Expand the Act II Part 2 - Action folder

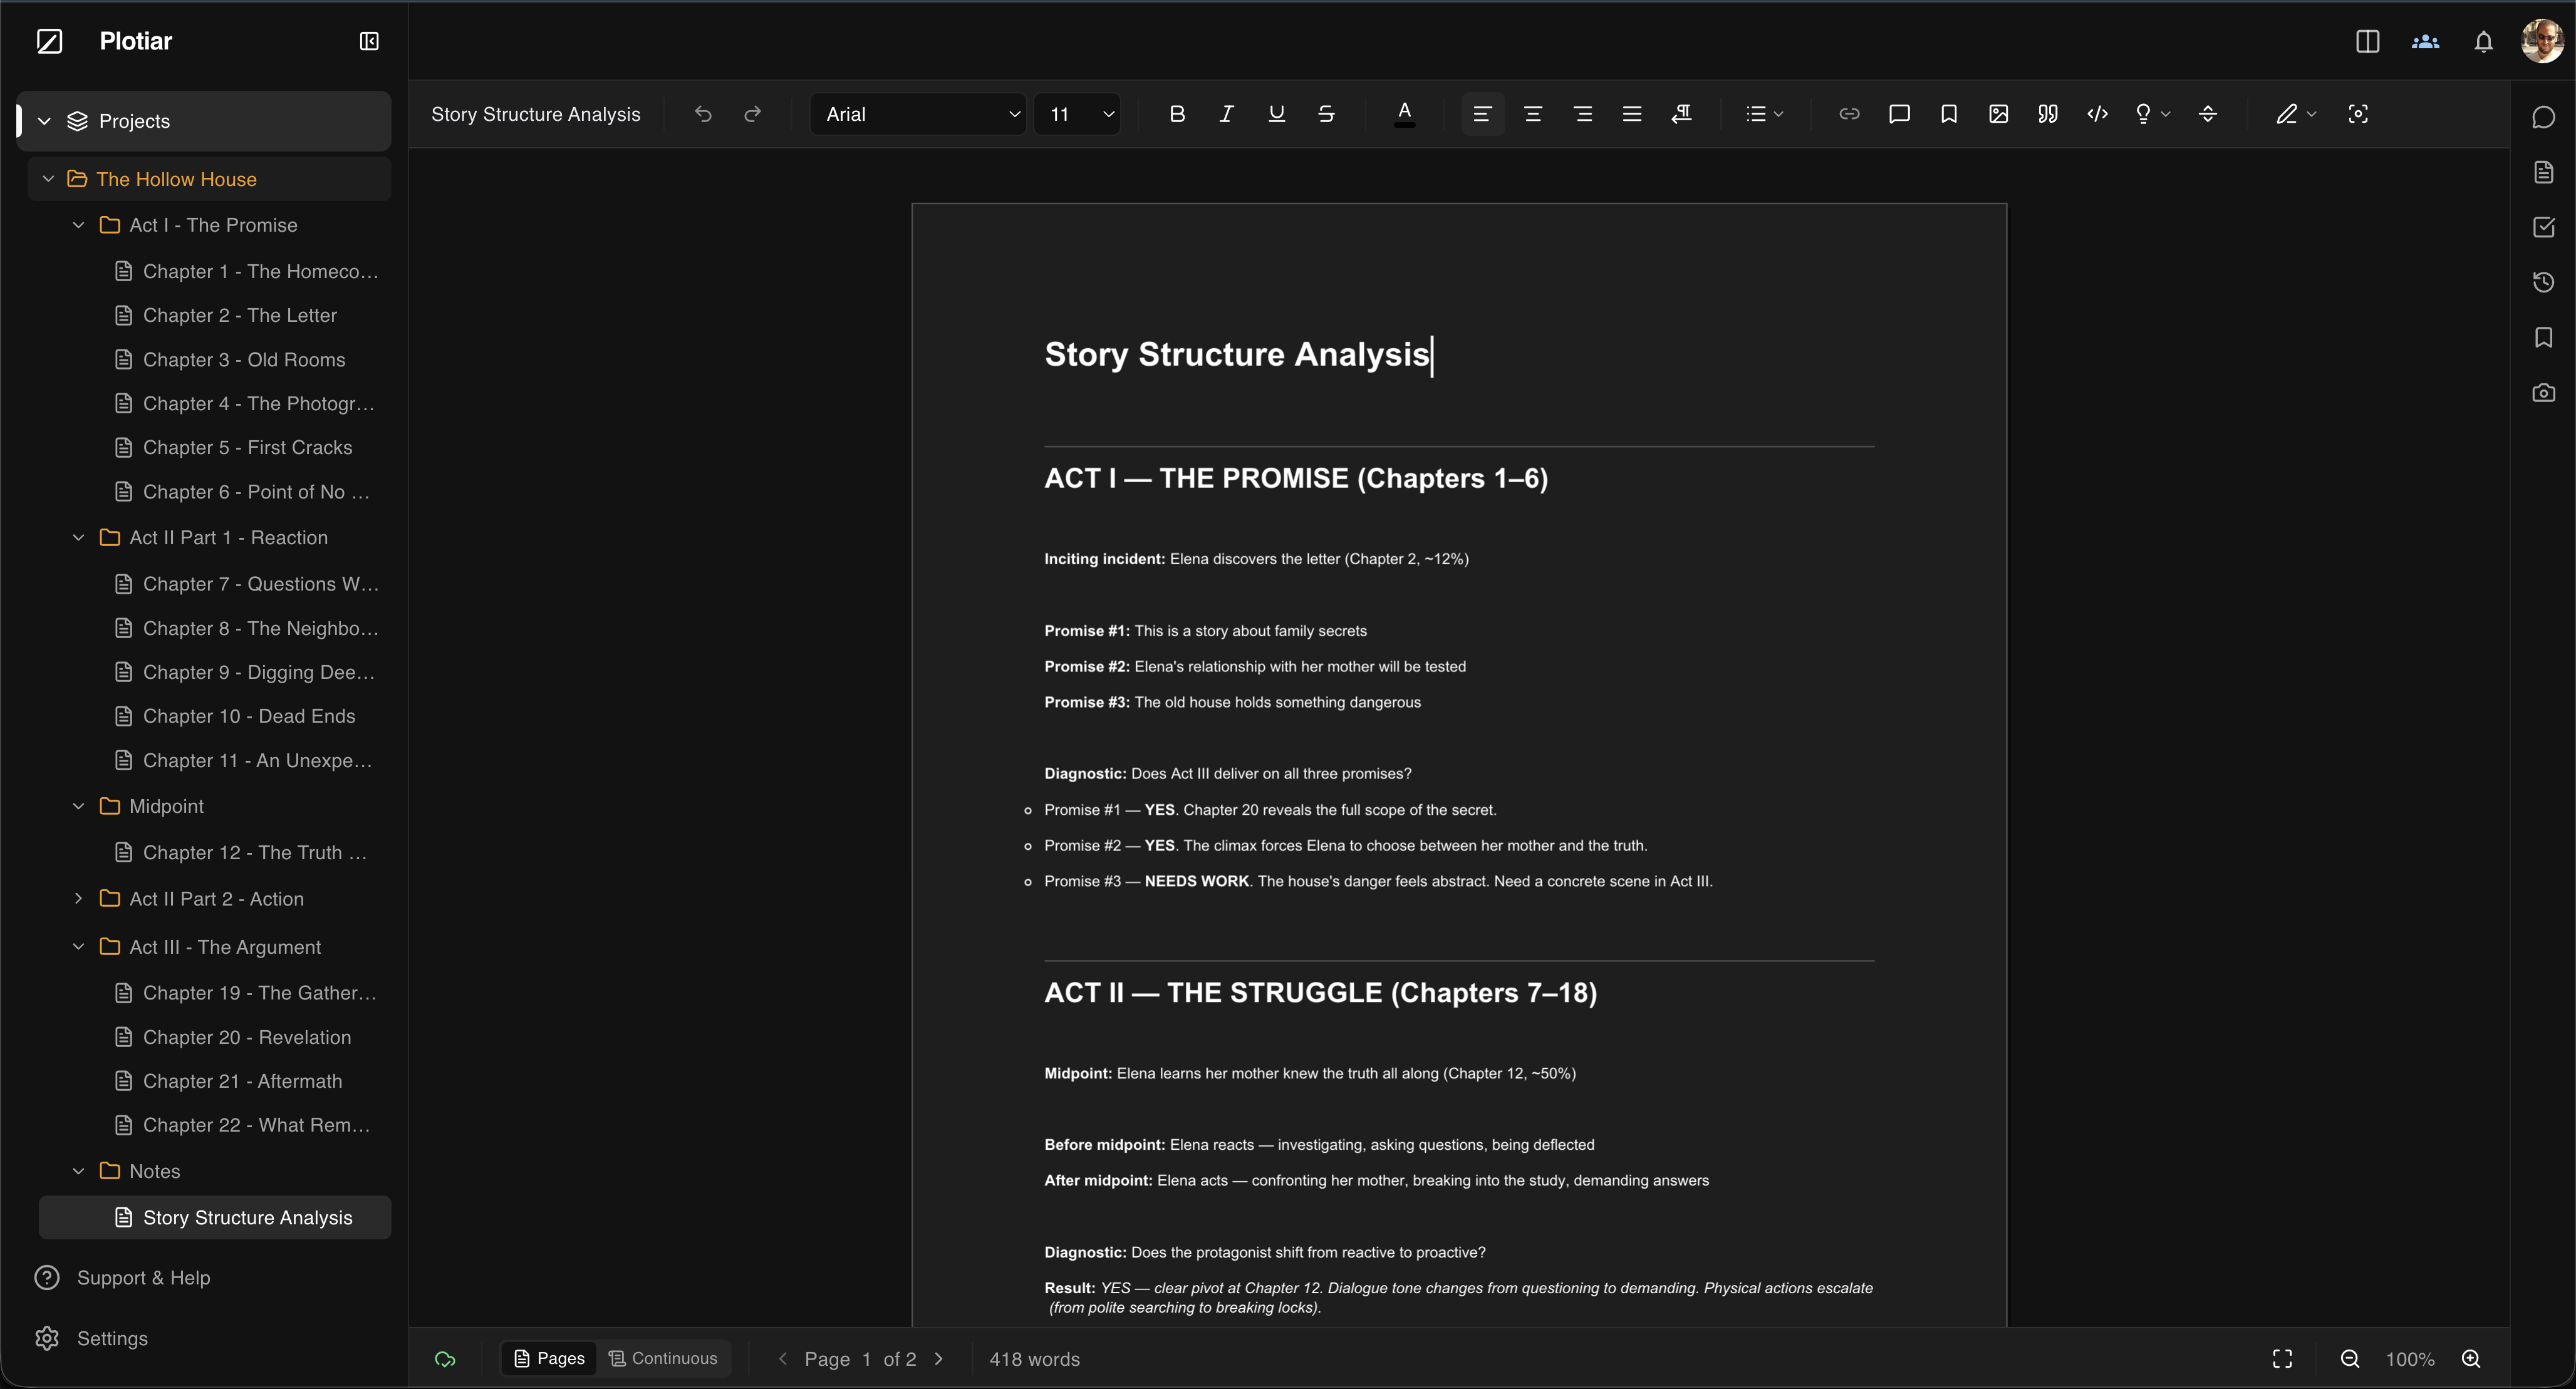point(79,898)
